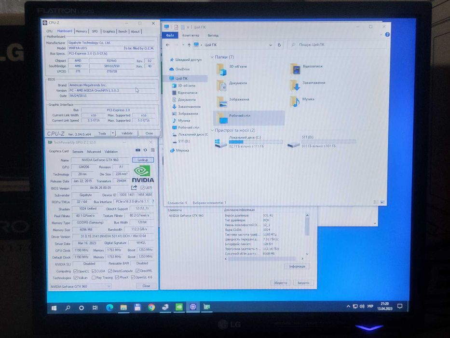This screenshot has width=450, height=338.
Task: Switch to the CPU tab in CPU-Z
Action: pos(49,31)
